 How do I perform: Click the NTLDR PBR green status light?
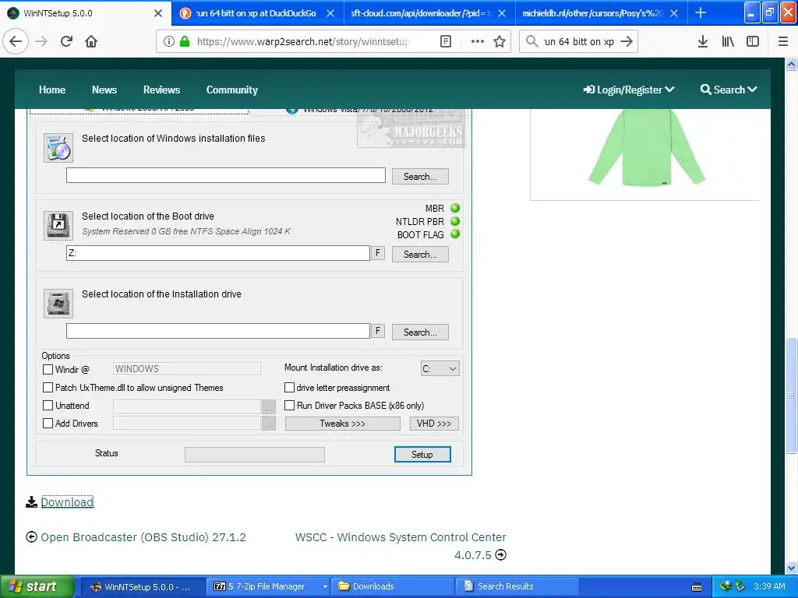pyautogui.click(x=455, y=221)
